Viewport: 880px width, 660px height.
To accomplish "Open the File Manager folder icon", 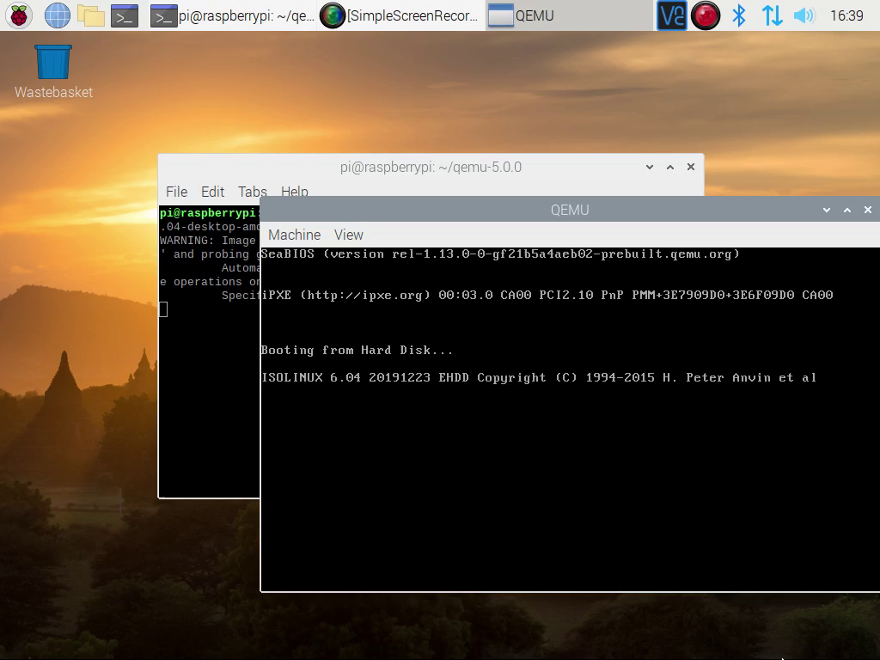I will (x=91, y=15).
